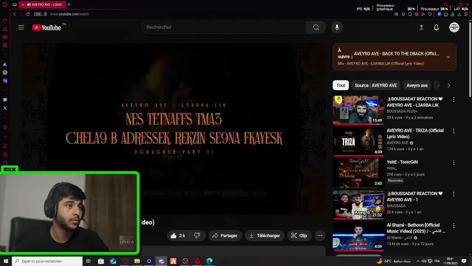The image size is (472, 266).
Task: Take a snapshot with capture icon
Action: [x=410, y=14]
